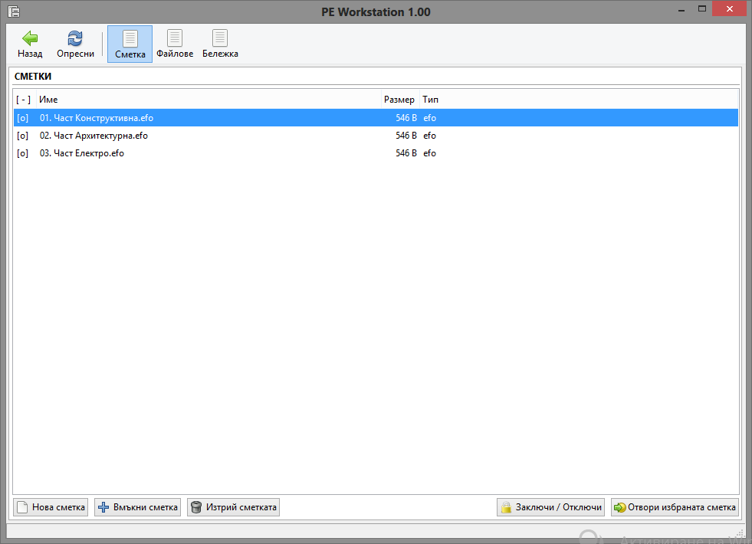Switch to the Сметка view
752x544 pixels.
pos(130,44)
